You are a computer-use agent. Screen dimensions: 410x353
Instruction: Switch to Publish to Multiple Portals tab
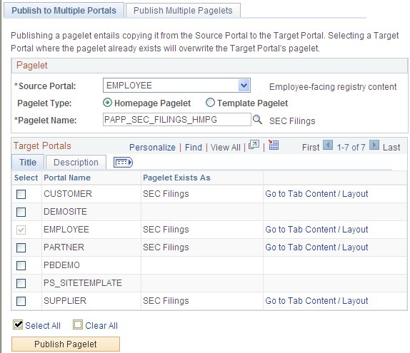[x=64, y=11]
